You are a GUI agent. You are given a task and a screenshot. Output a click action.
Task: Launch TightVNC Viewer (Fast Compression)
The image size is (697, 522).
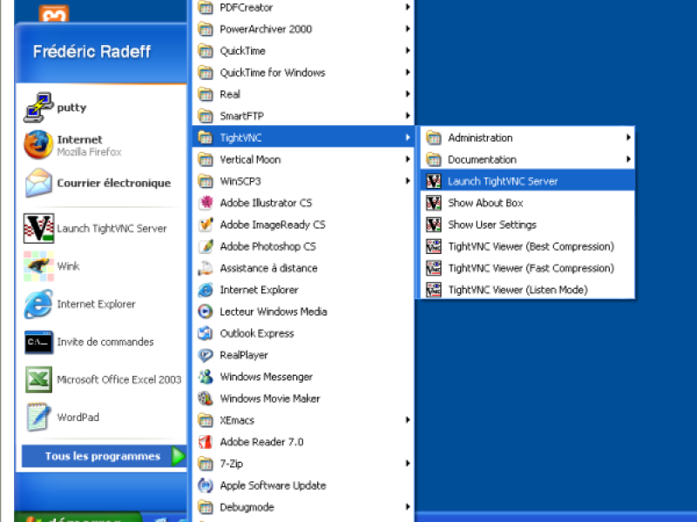click(x=527, y=268)
